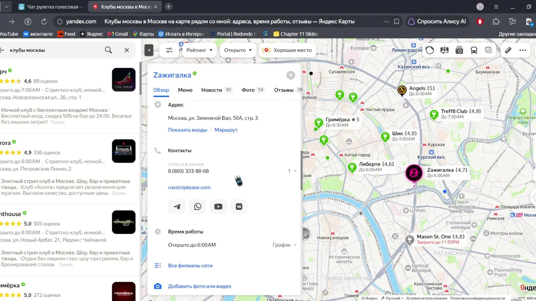Switch to the Обзор tab
The image size is (536, 301).
pos(161,90)
